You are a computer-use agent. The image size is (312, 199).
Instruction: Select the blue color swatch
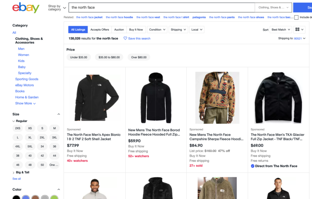26,198
